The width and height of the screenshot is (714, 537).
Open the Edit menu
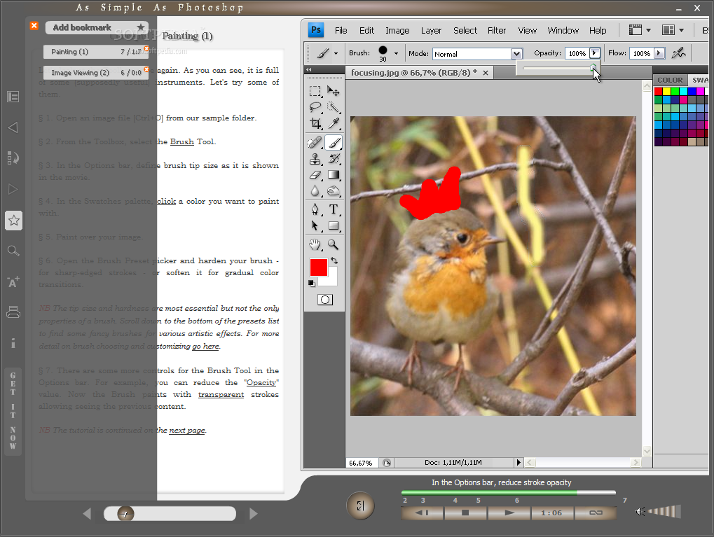coord(366,31)
